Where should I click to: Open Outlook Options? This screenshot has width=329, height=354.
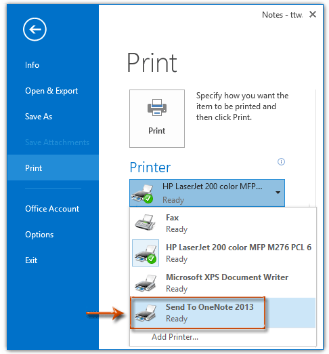39,235
